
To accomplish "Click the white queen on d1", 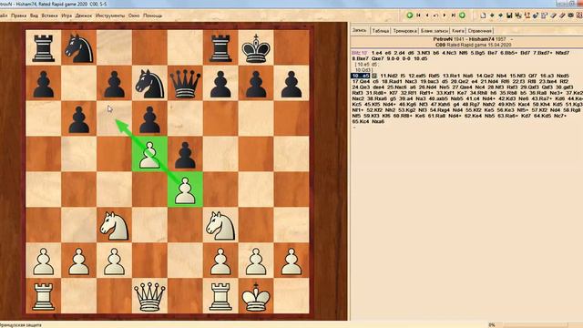I will tap(149, 296).
